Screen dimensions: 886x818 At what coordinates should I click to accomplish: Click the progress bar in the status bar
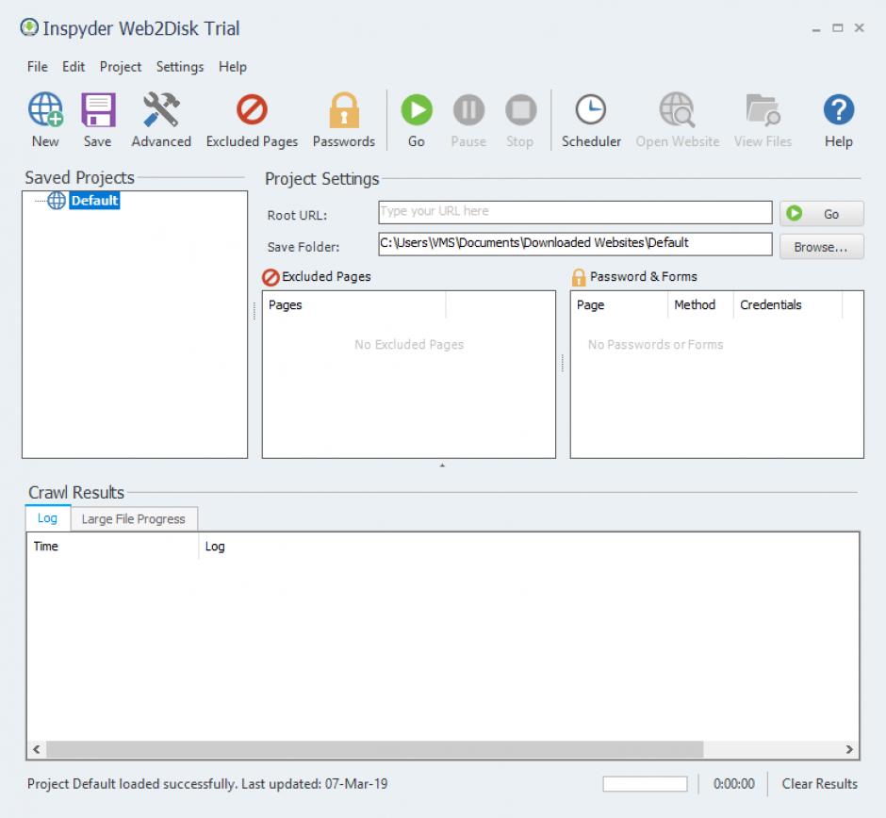[645, 784]
